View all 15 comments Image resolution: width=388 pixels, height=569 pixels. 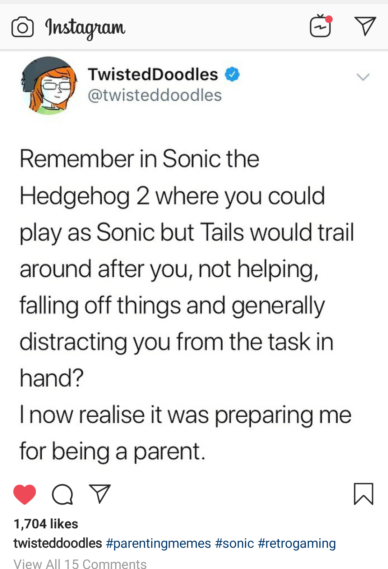(80, 564)
